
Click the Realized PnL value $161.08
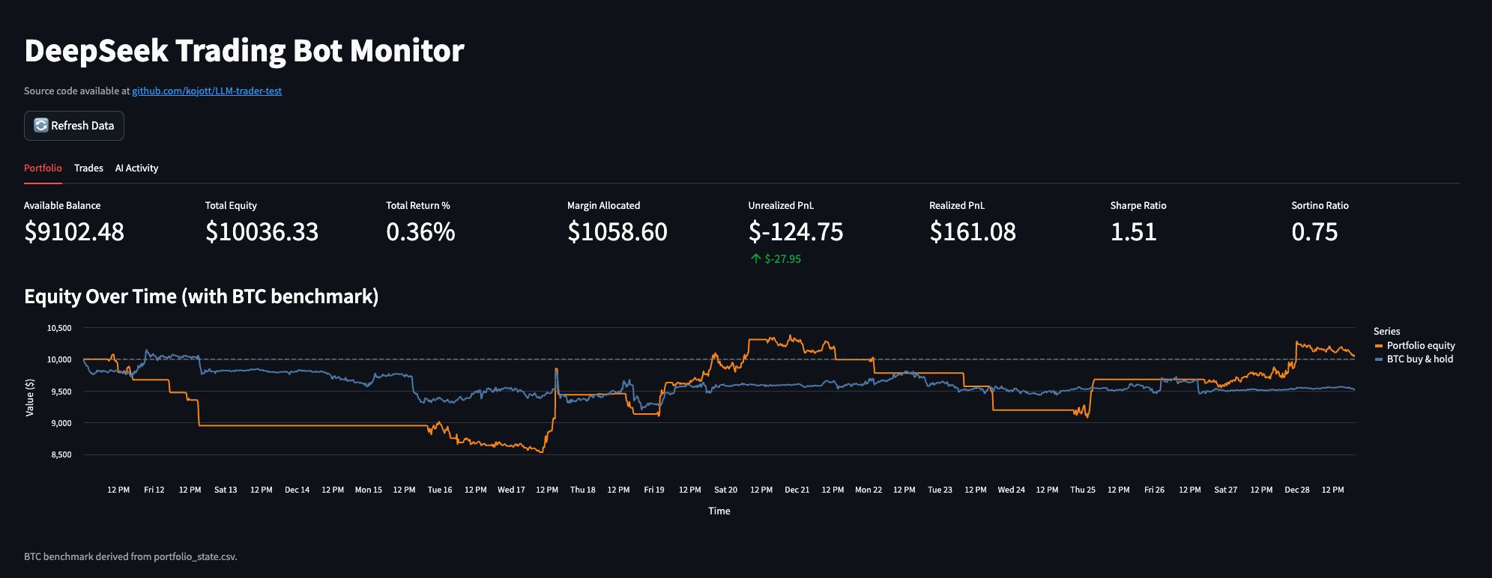(x=973, y=231)
